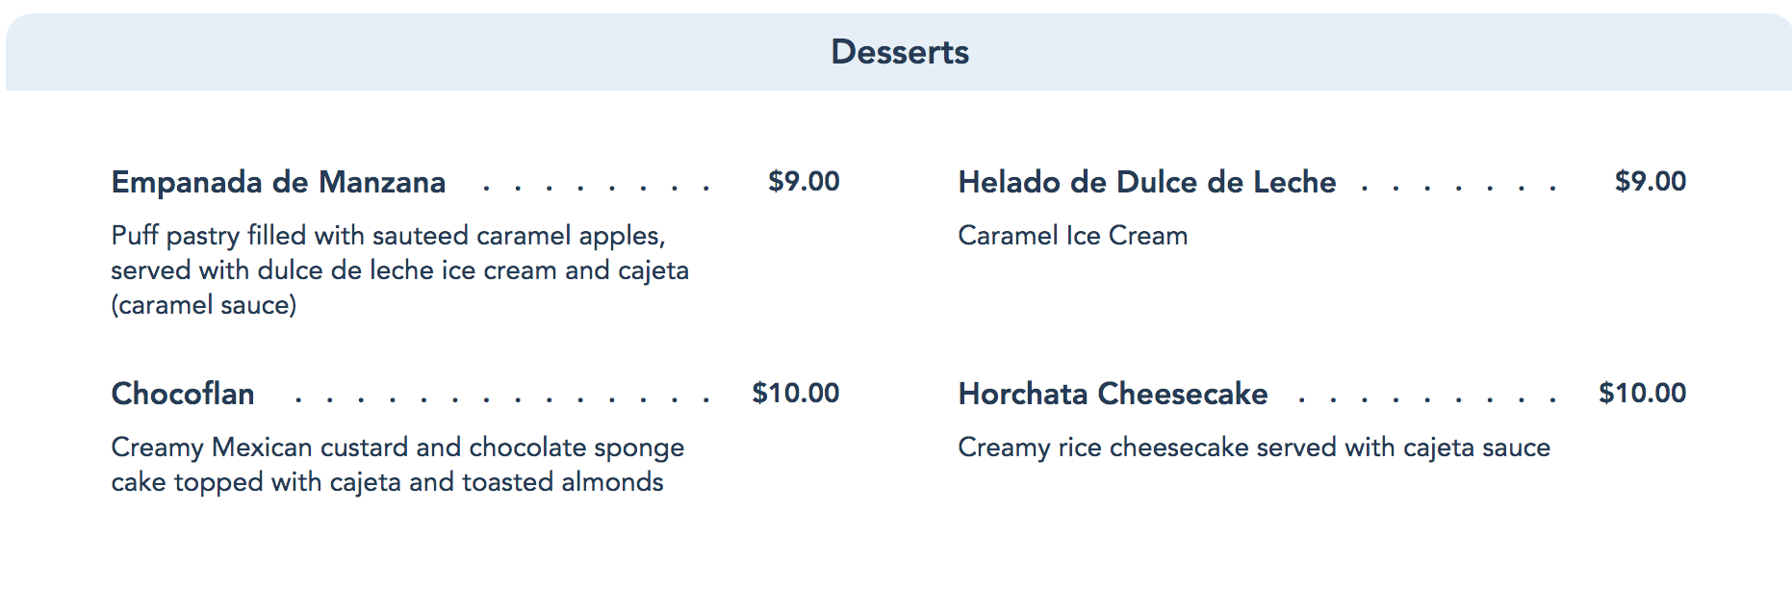Image resolution: width=1792 pixels, height=589 pixels.
Task: Click the Desserts section heading
Action: point(900,52)
